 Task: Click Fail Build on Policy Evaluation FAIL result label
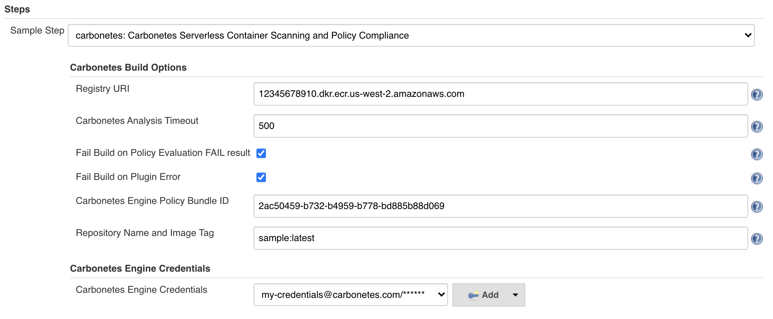[163, 153]
